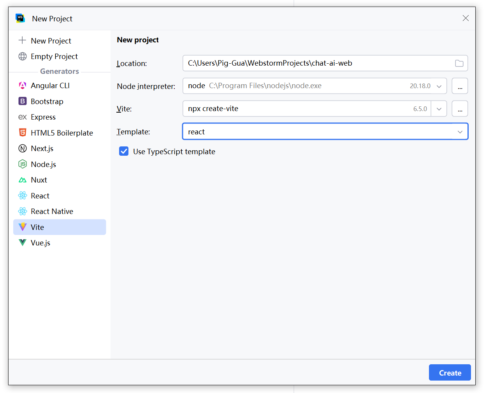Click the create-vite version 6.5.0 text

(x=420, y=109)
